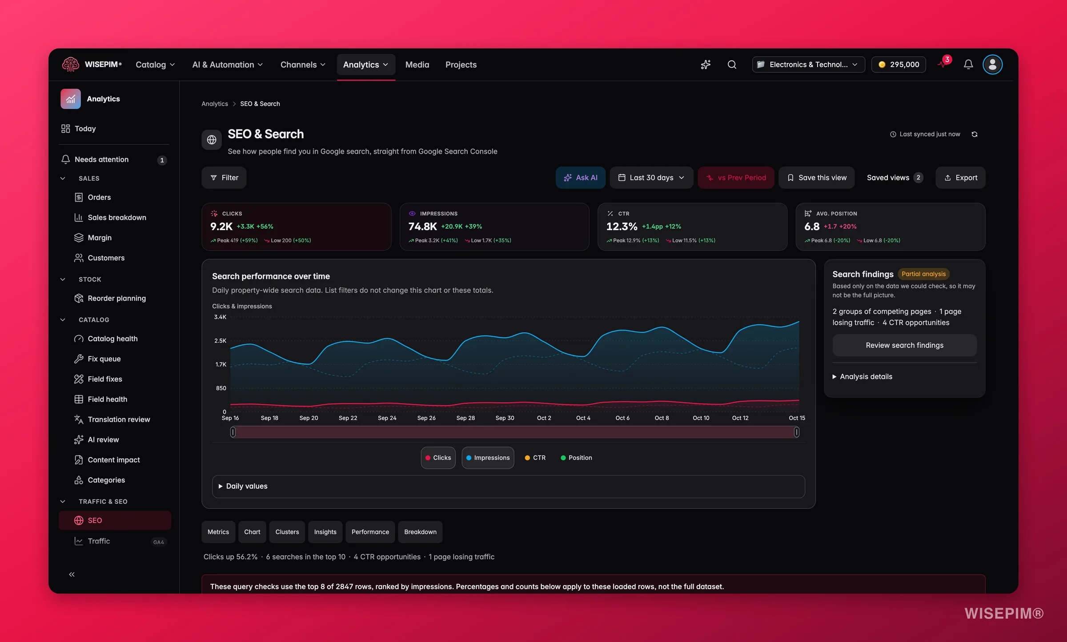
Task: Open Traffic GA4 in sidebar
Action: pos(115,541)
